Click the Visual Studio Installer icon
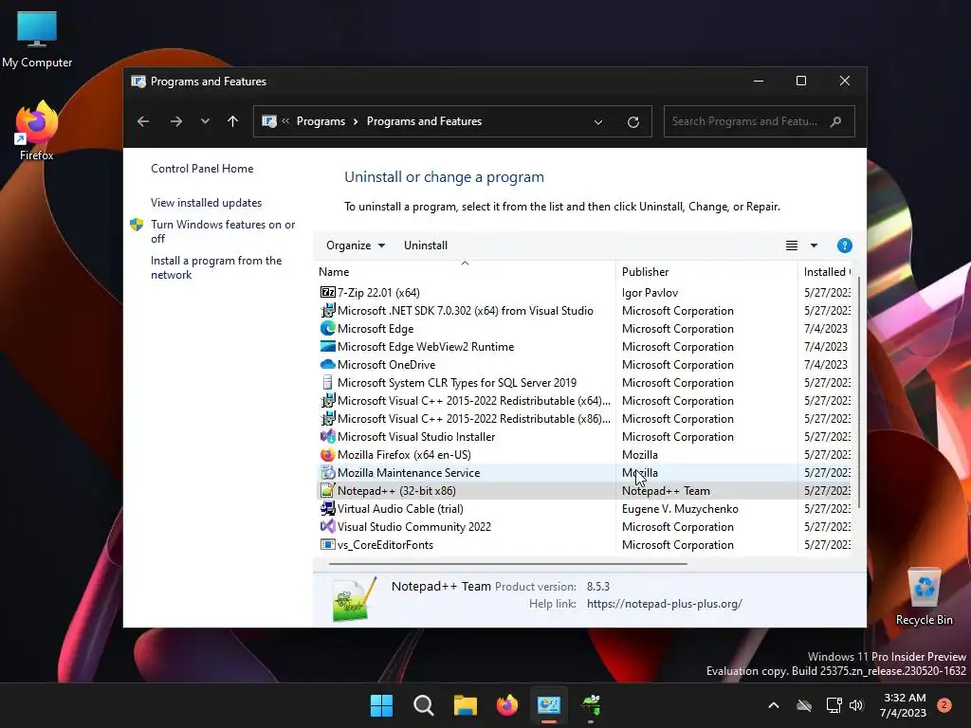Viewport: 971px width, 728px height. point(327,436)
